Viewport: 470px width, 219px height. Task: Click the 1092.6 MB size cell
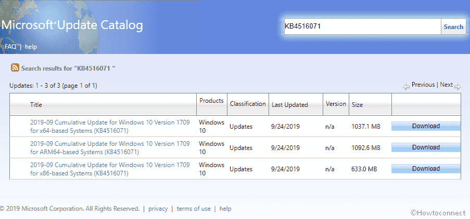click(366, 147)
